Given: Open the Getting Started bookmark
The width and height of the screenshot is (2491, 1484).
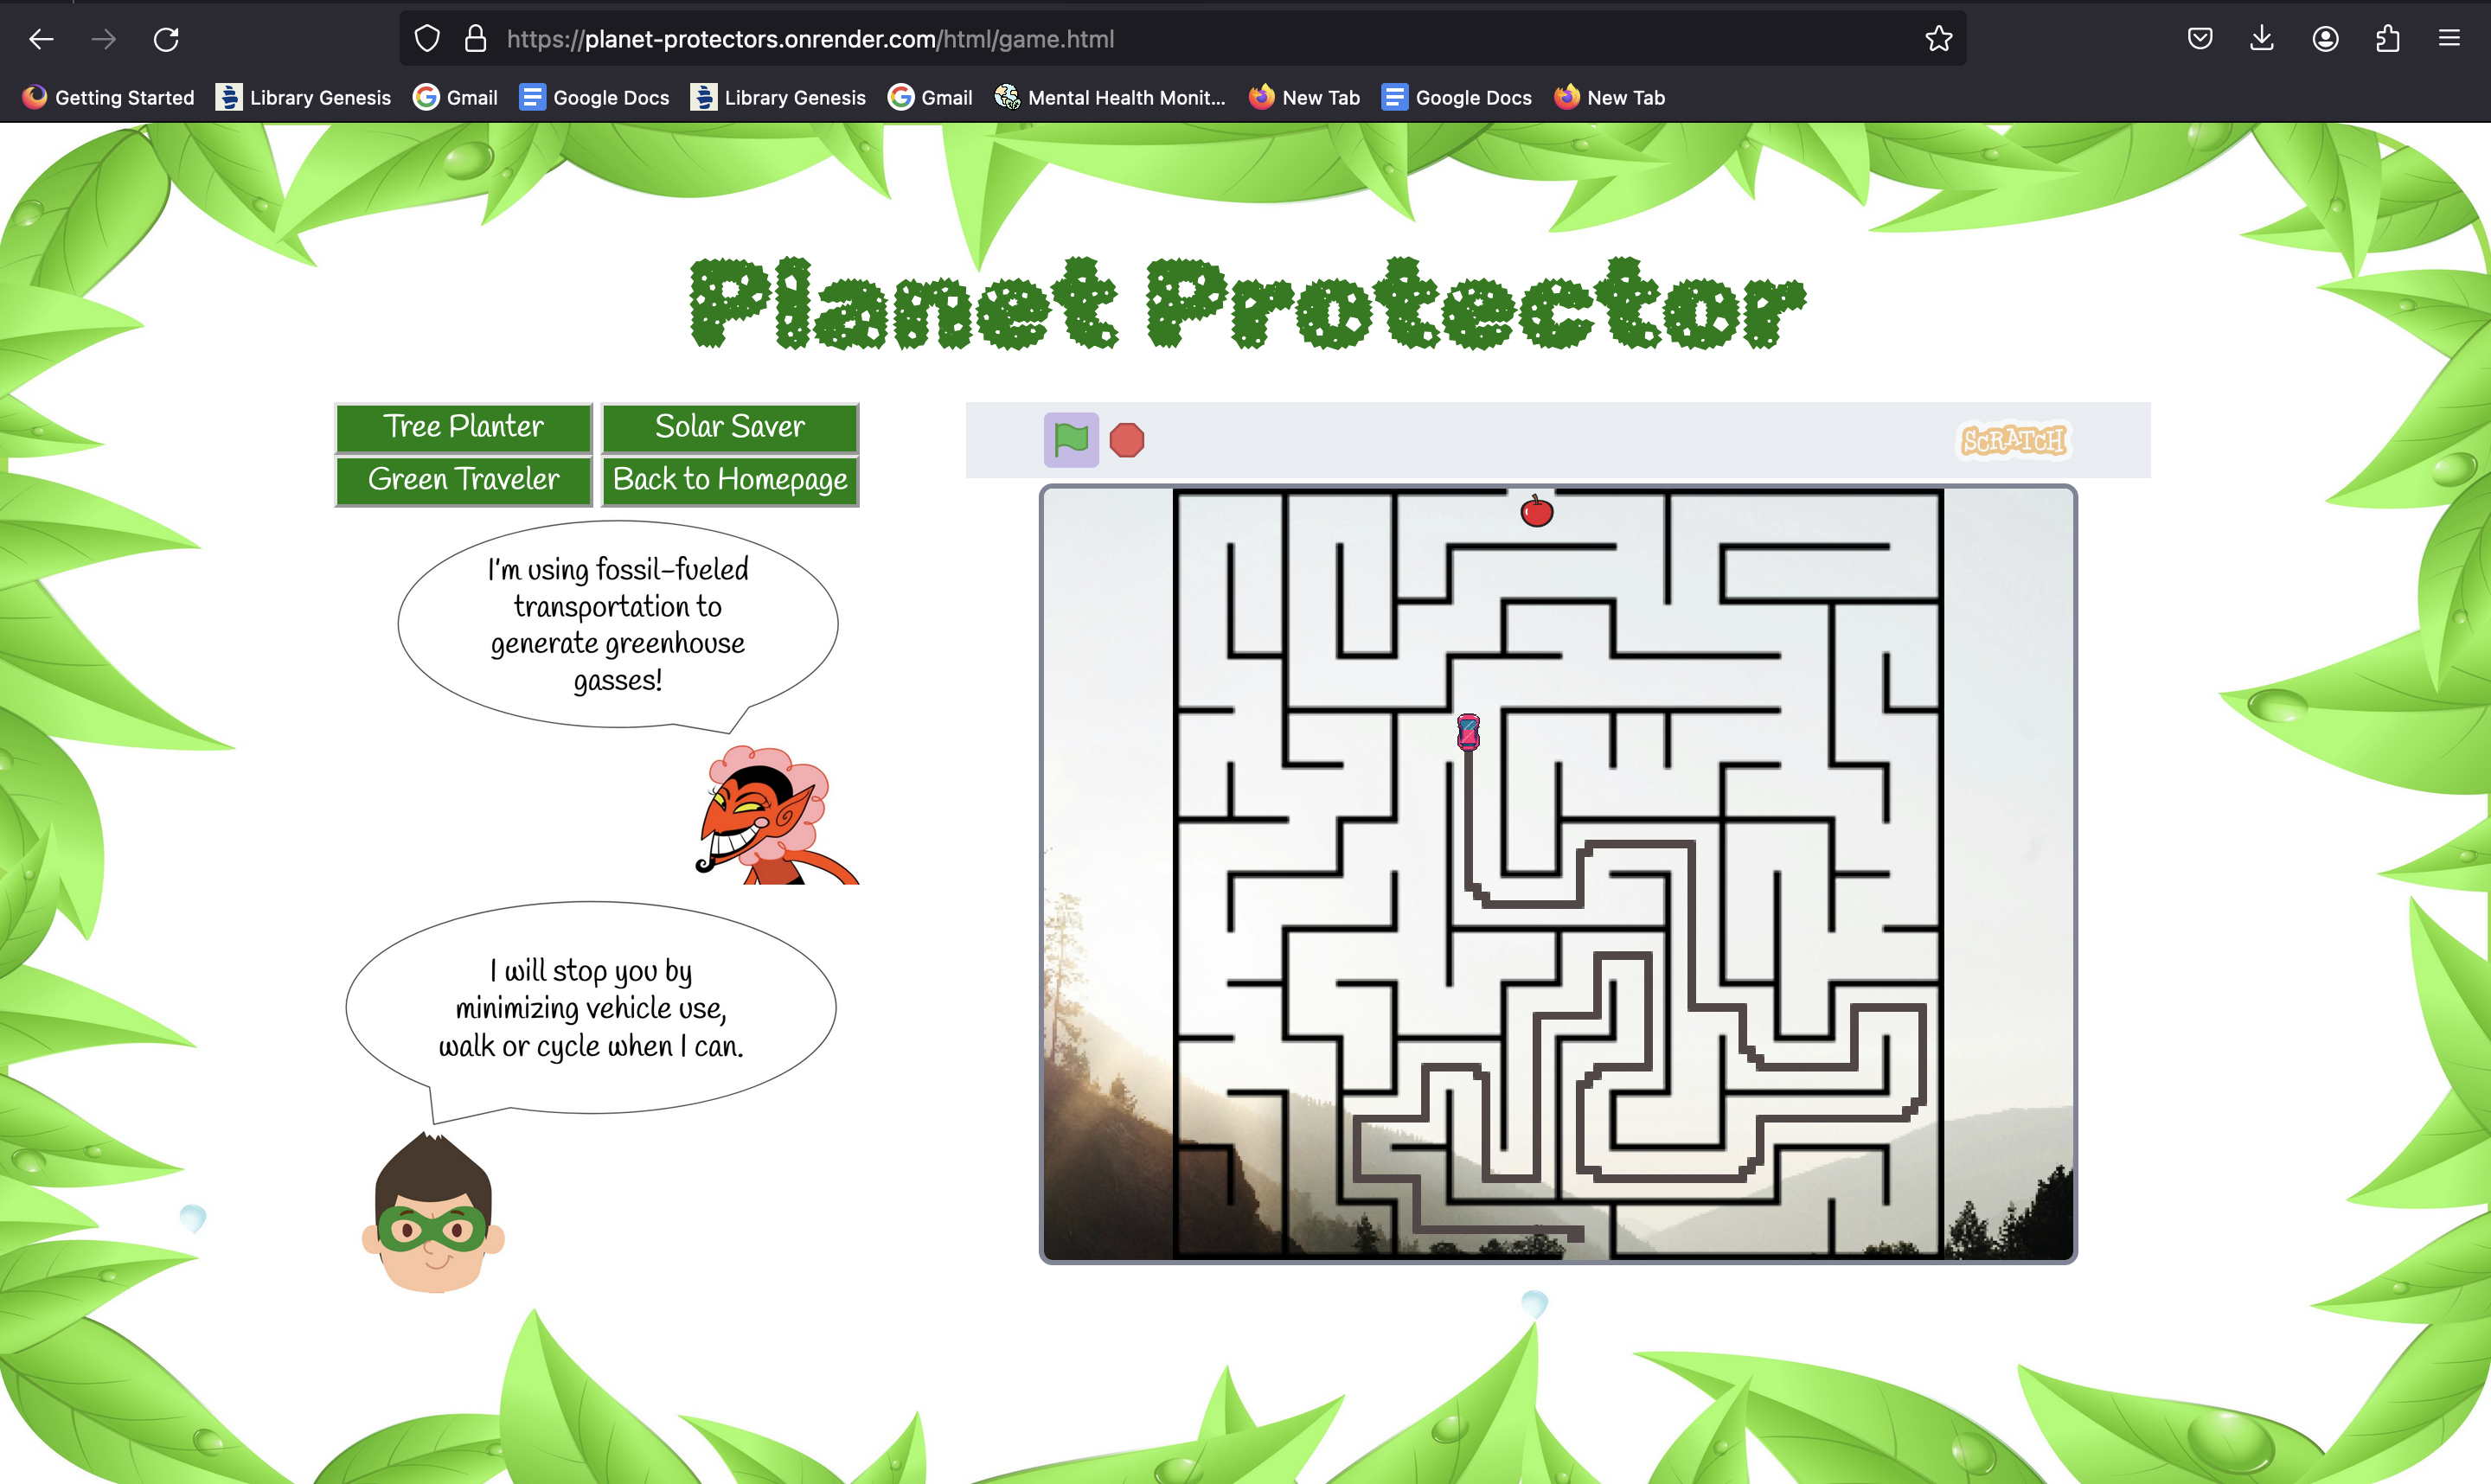Looking at the screenshot, I should [108, 97].
